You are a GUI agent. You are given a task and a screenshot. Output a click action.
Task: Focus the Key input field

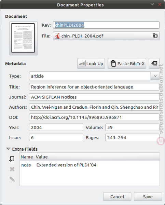pyautogui.click(x=106, y=25)
